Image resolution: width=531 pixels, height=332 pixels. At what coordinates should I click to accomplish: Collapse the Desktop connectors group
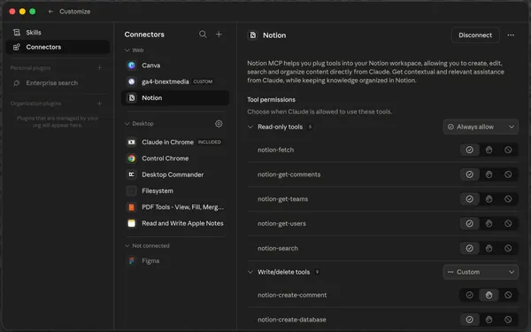[127, 124]
